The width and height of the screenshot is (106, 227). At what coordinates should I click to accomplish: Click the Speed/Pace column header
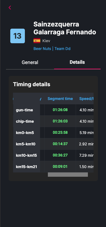coord(87,99)
